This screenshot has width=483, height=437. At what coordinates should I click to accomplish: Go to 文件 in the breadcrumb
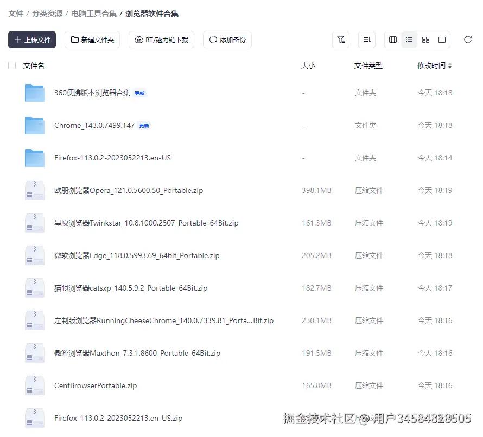point(16,14)
